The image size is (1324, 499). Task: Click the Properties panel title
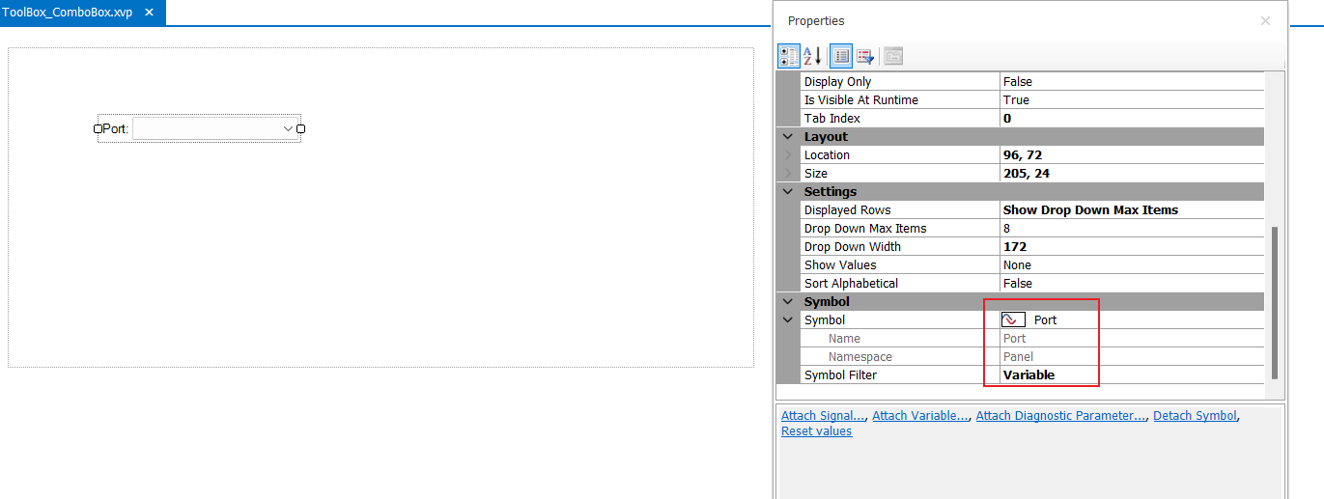[816, 20]
